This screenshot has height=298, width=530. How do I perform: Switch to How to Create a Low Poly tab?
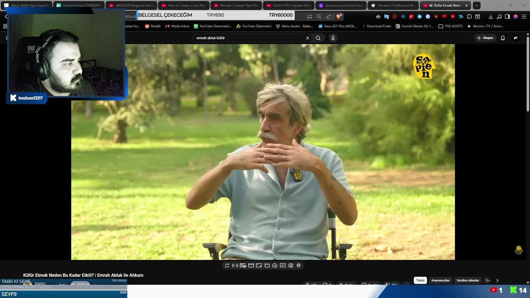pos(184,5)
